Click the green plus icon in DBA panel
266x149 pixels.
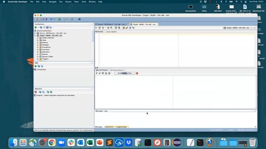(x=36, y=66)
